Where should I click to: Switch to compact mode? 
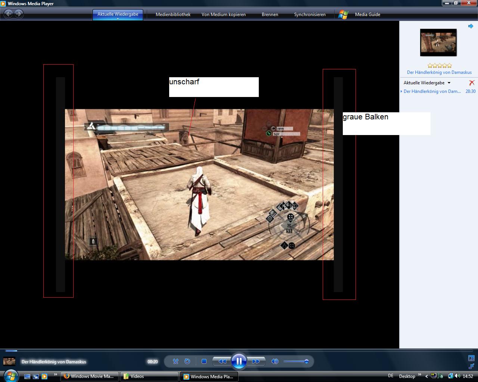pyautogui.click(x=471, y=366)
